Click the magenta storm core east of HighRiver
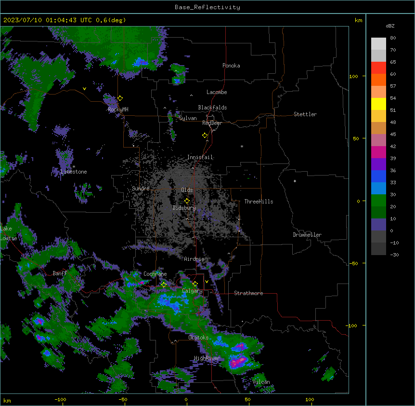This screenshot has width=415, height=406. click(x=238, y=362)
